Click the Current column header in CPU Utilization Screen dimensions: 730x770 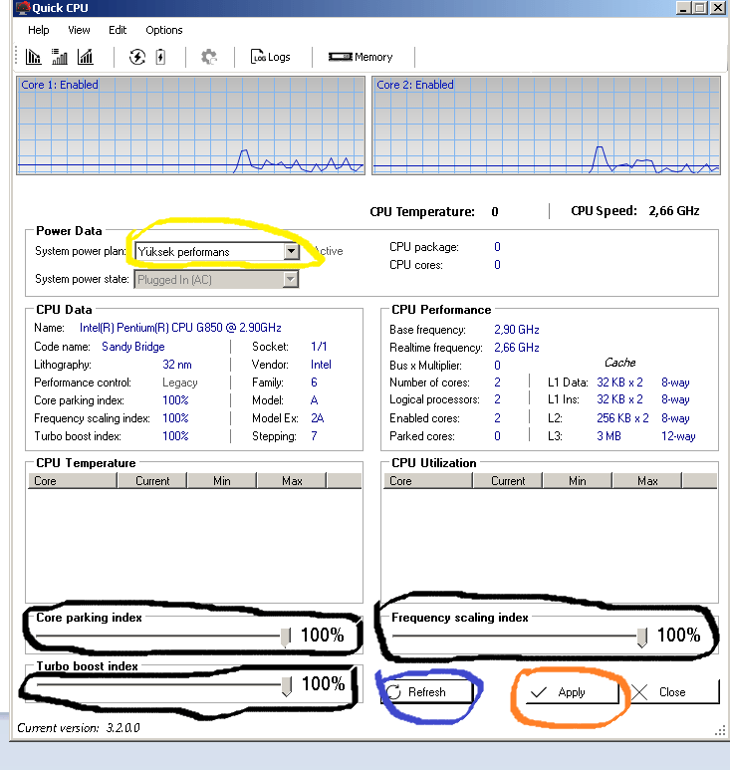[x=508, y=481]
